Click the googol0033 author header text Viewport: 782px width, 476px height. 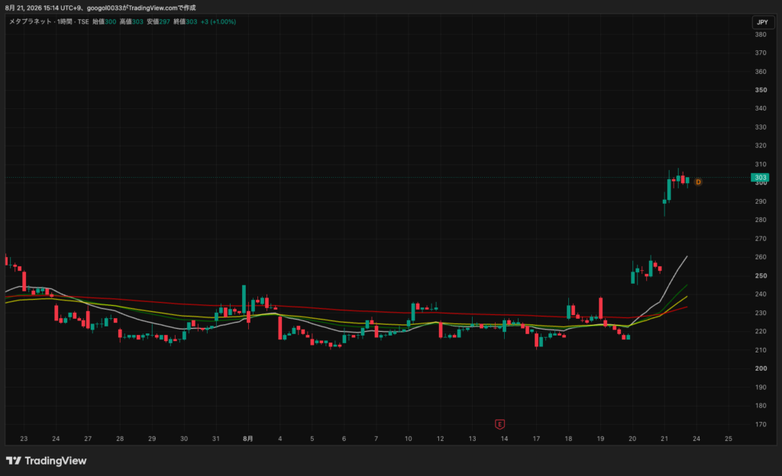105,8
